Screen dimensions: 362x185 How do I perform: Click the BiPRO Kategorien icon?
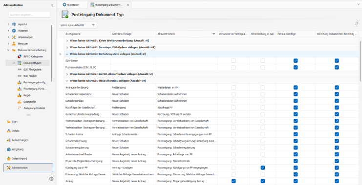coord(20,56)
